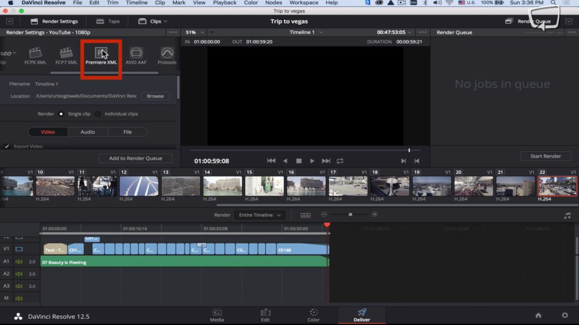The image size is (579, 325).
Task: Select the Premiere XML export preset
Action: click(x=101, y=55)
